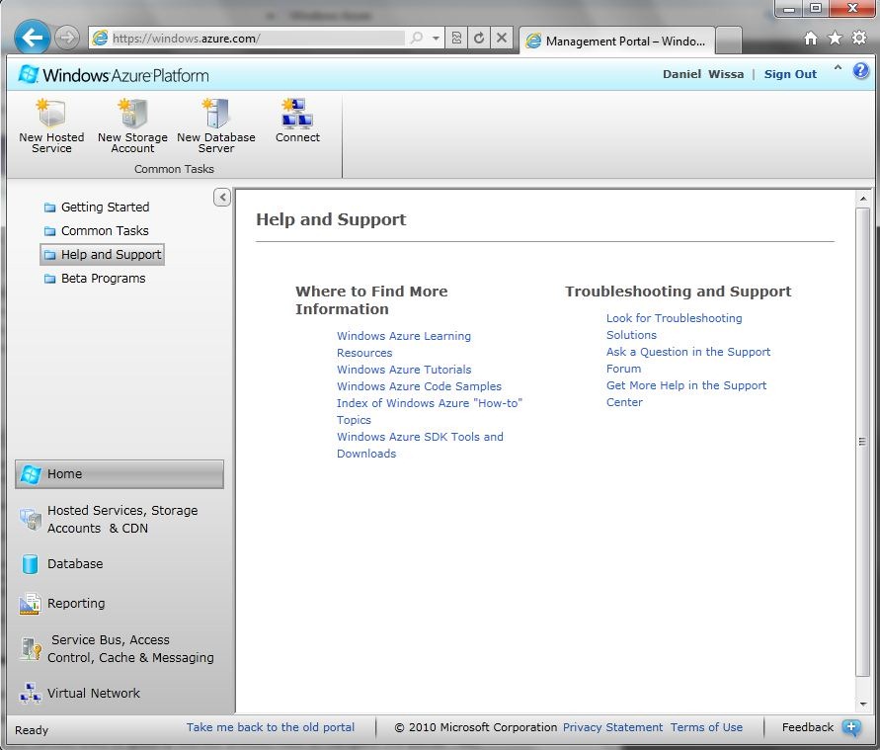Click the Home Windows flag icon
Image resolution: width=880 pixels, height=750 pixels.
[x=31, y=474]
